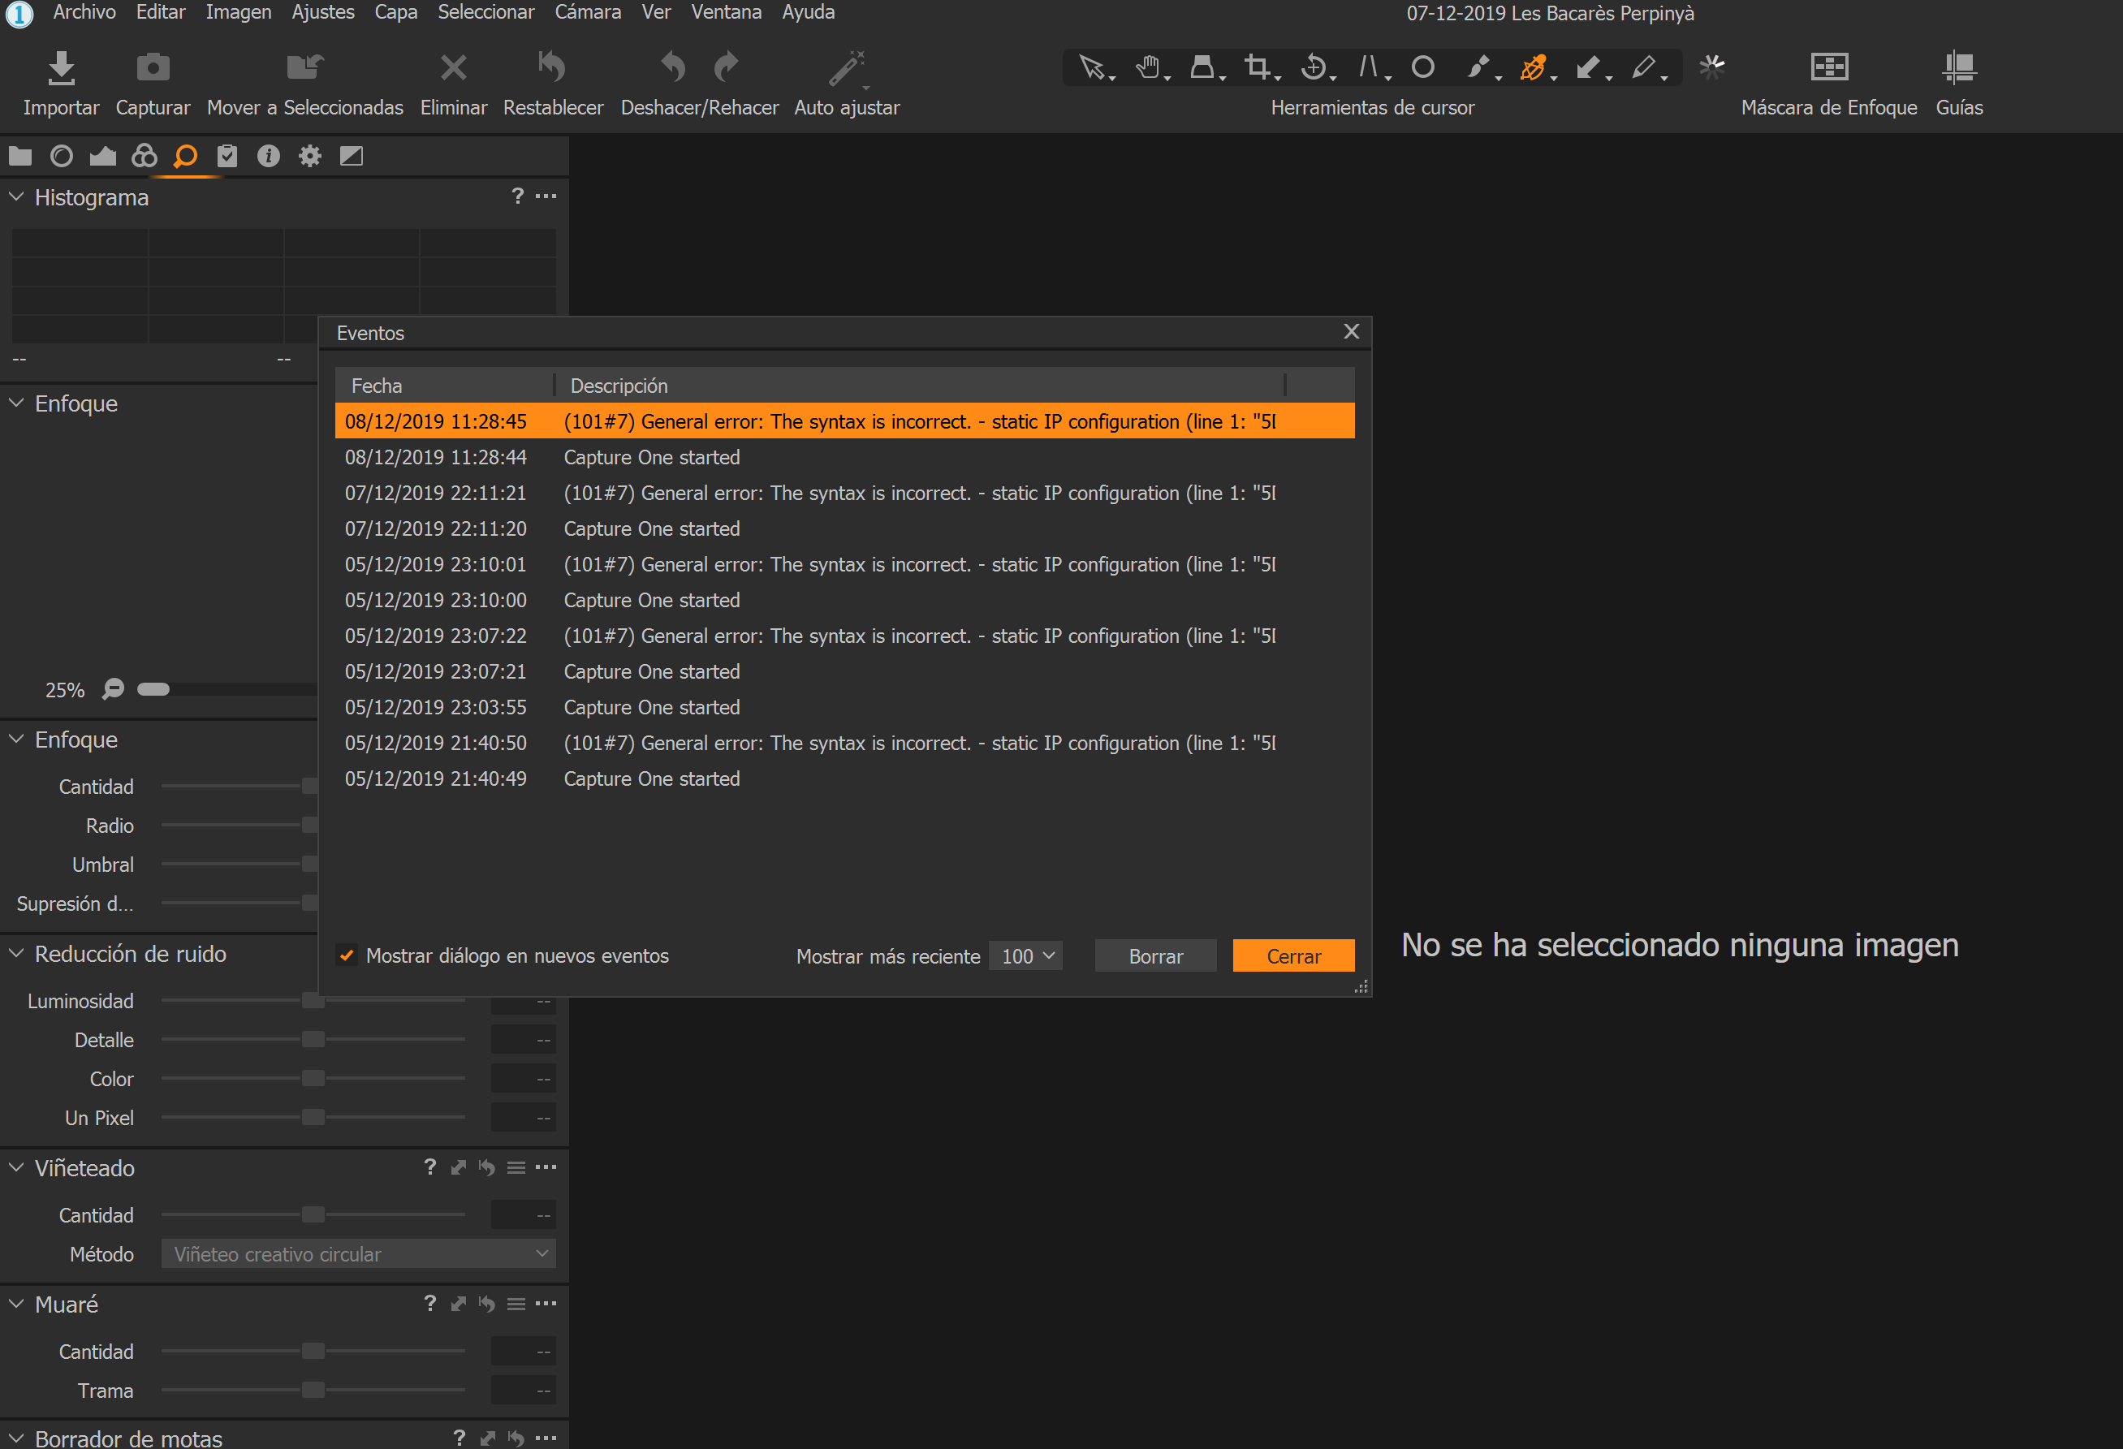
Task: Adjust the Luminosidad slider
Action: tap(313, 1002)
